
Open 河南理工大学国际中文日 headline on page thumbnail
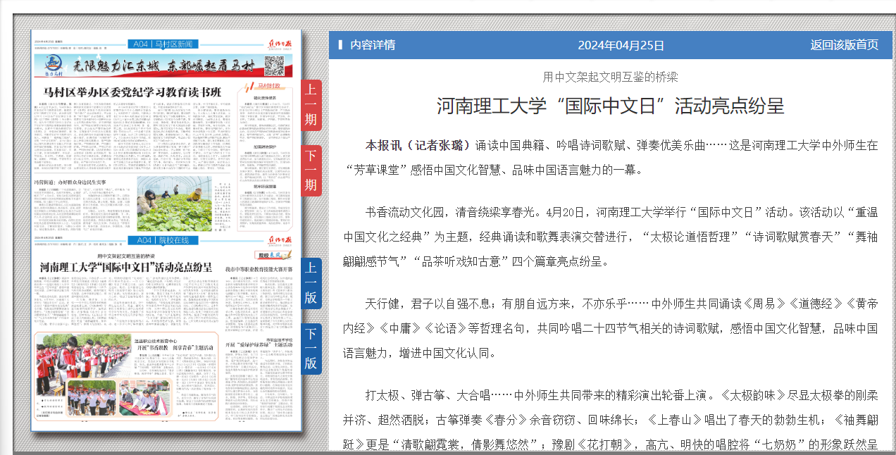coord(126,268)
